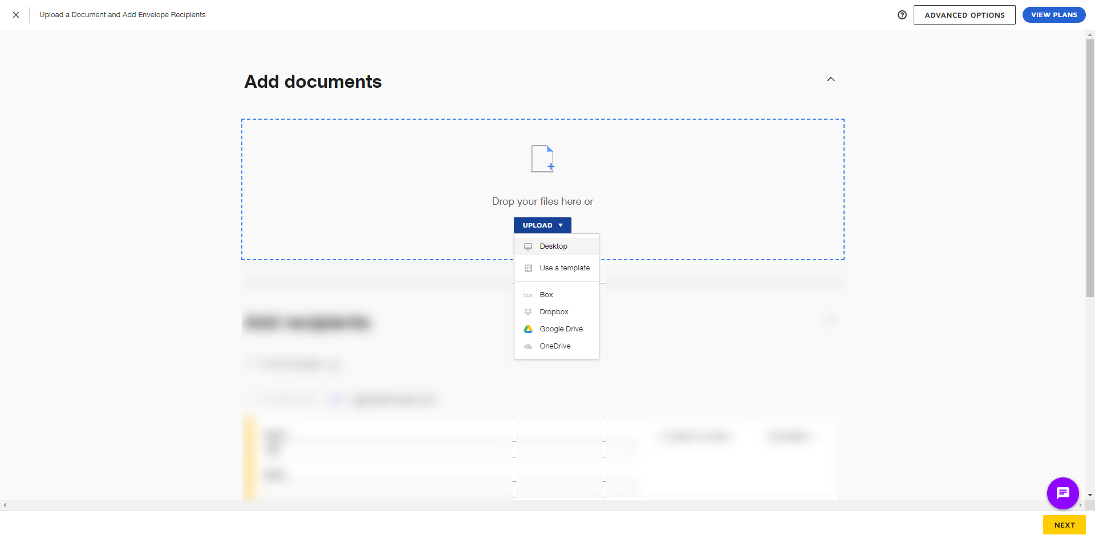Open the purple chat support bubble
Screen dimensions: 1095x539
1062,493
